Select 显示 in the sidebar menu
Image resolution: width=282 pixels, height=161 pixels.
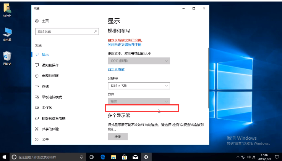pyautogui.click(x=45, y=54)
